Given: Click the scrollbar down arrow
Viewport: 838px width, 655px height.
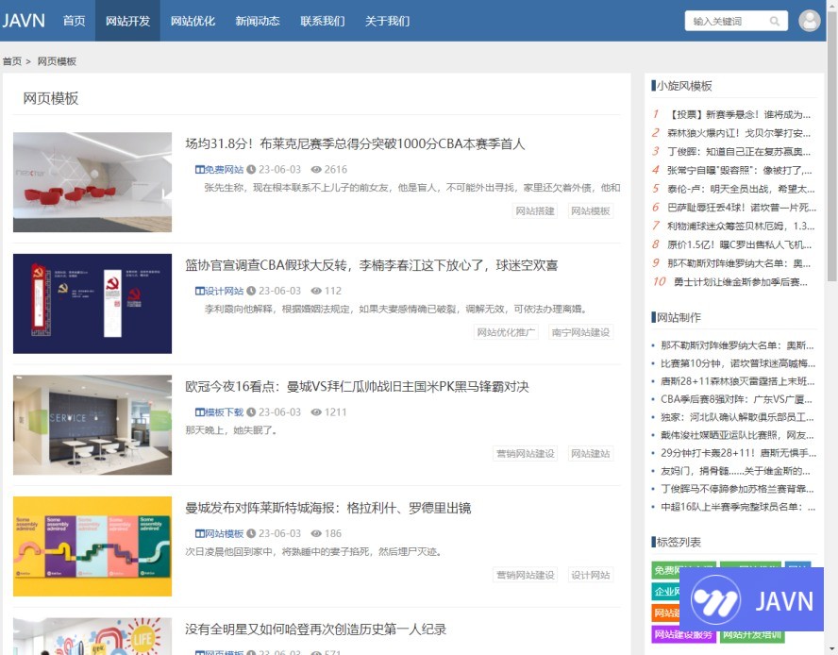Looking at the screenshot, I should tap(830, 647).
